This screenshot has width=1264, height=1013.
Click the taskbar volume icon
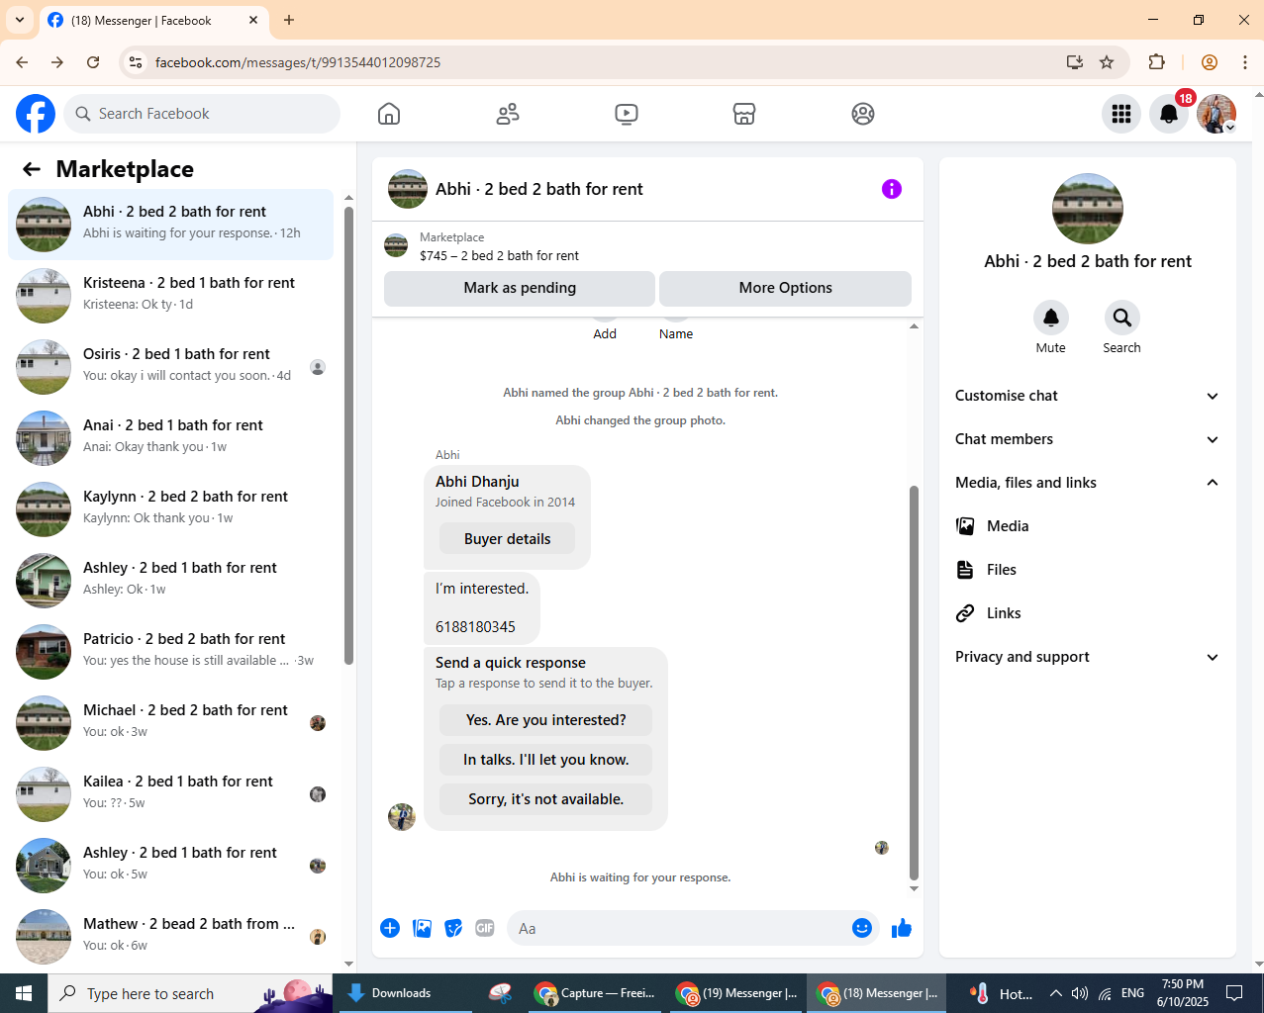(1080, 993)
